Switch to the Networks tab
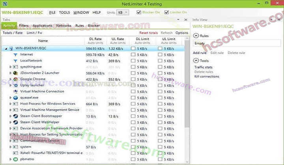284x165 pixels. [x=64, y=26]
